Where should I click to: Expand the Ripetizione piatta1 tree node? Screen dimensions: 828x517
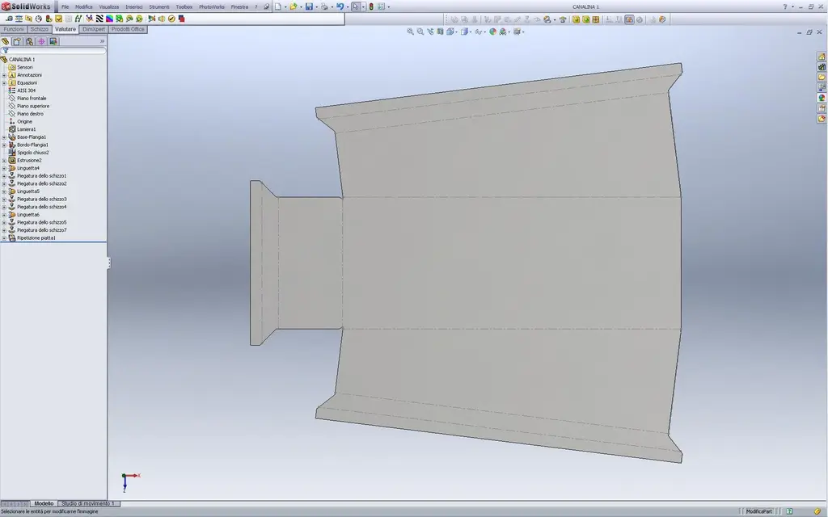[4, 238]
